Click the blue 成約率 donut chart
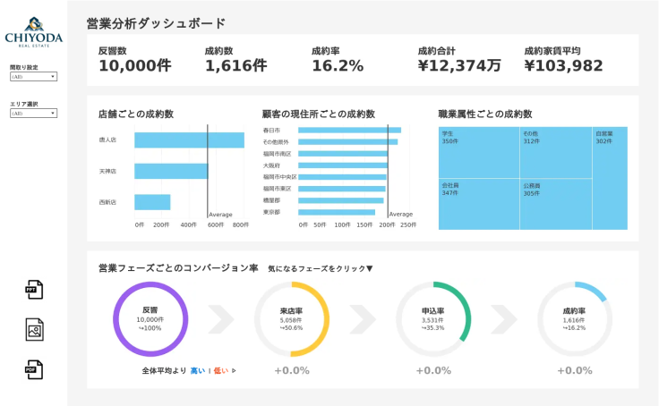The width and height of the screenshot is (659, 406). point(575,319)
